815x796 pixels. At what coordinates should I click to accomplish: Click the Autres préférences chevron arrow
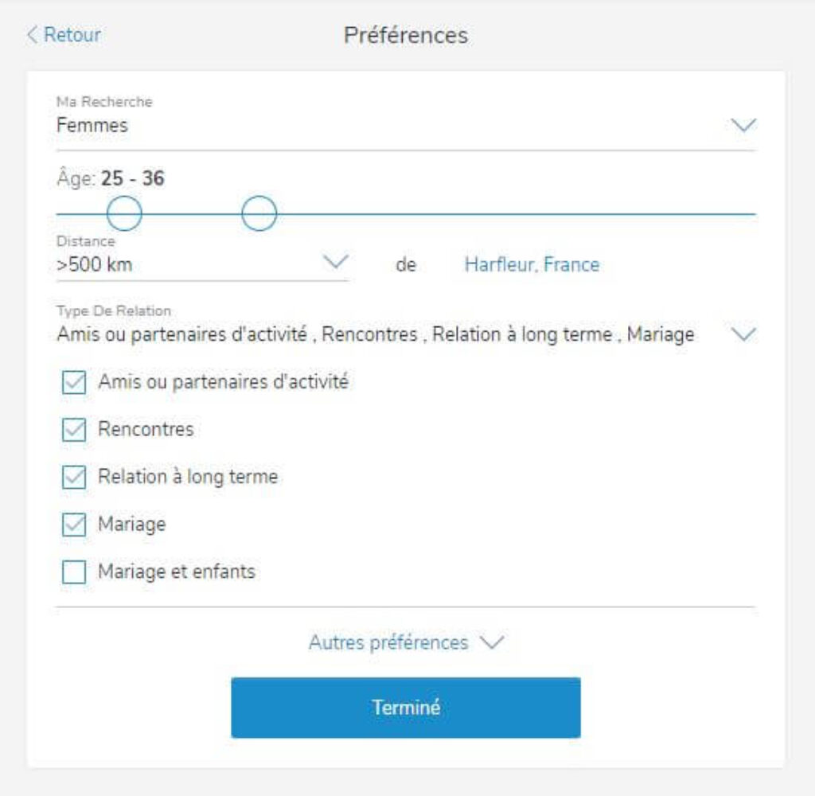[x=491, y=643]
